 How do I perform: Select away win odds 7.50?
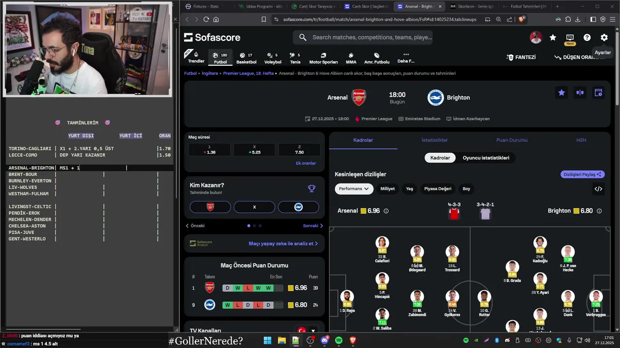coord(299,149)
